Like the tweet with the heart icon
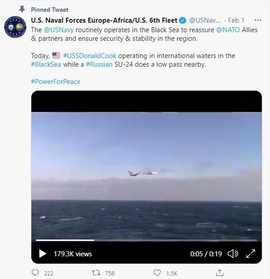Screen dimensions: 270x279 pyautogui.click(x=157, y=273)
